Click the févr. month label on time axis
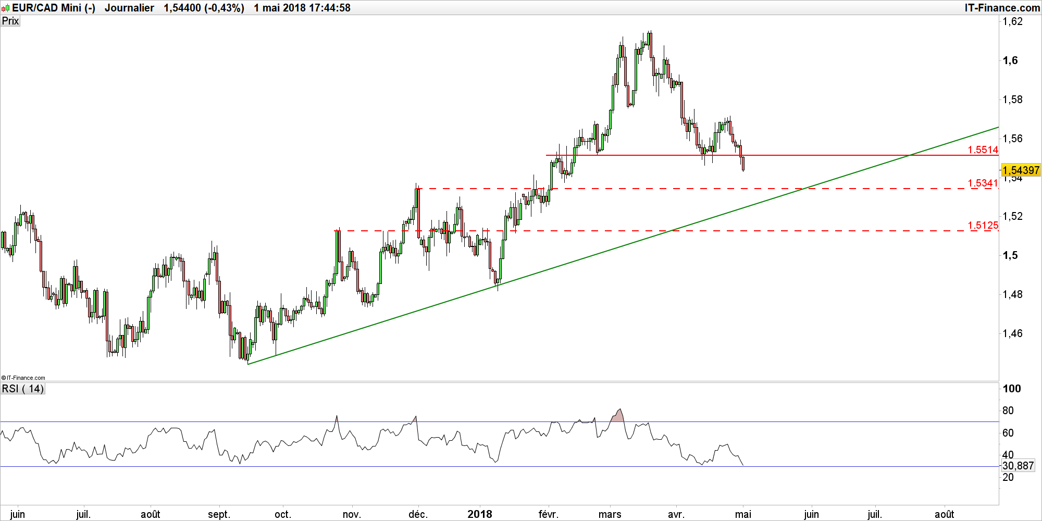This screenshot has height=521, width=1042. click(548, 514)
